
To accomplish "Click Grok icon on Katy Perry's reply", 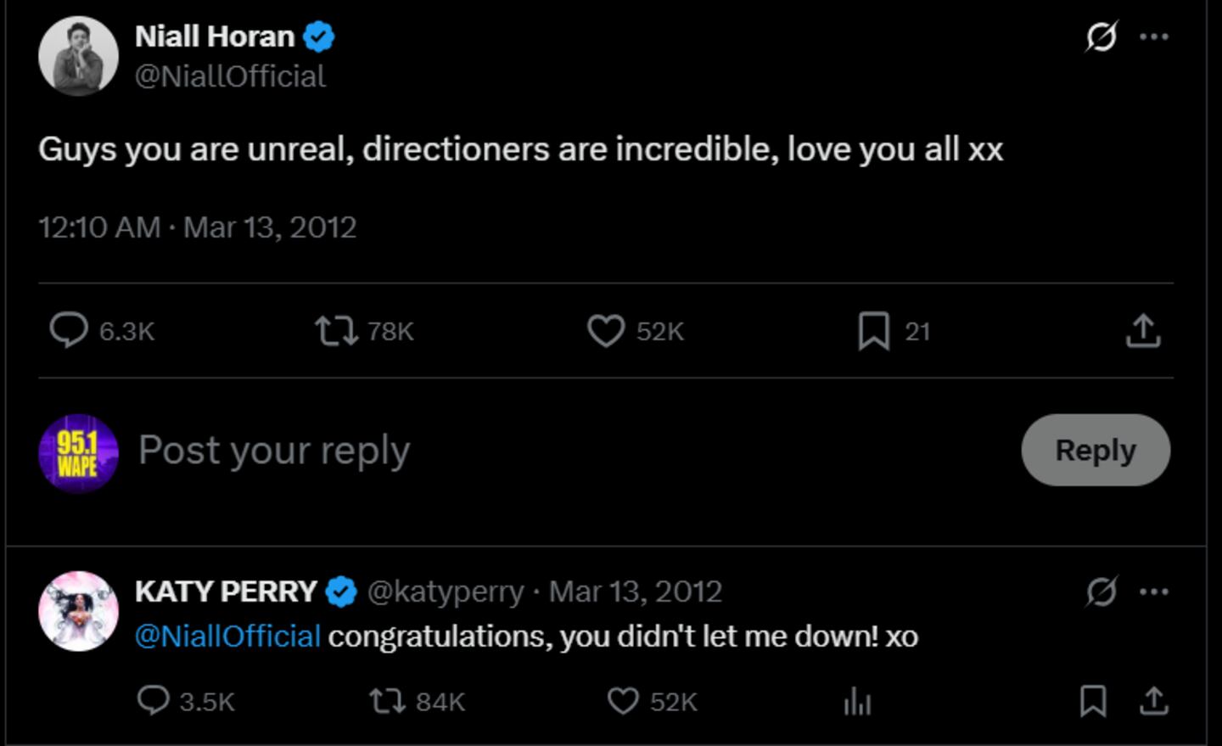I will tap(1101, 592).
